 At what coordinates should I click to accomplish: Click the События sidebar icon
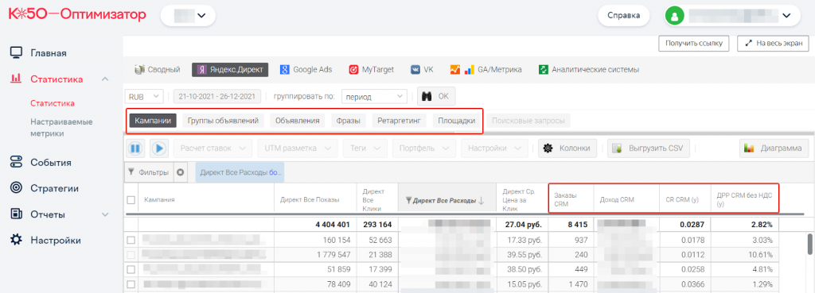pyautogui.click(x=17, y=162)
